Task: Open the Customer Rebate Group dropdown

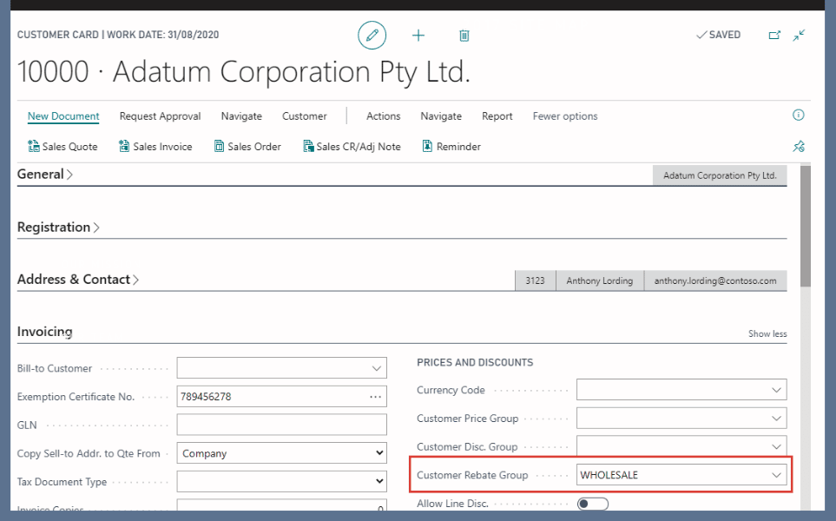Action: [776, 475]
